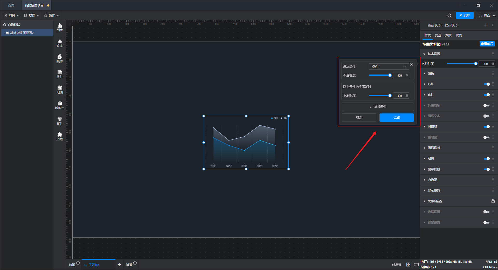The height and width of the screenshot is (270, 498).
Task: Click the 发布 publish button
Action: coord(465,15)
